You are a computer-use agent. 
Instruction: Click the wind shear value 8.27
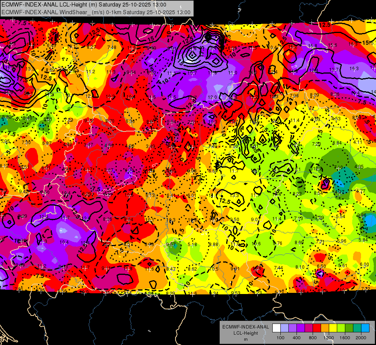91,47
